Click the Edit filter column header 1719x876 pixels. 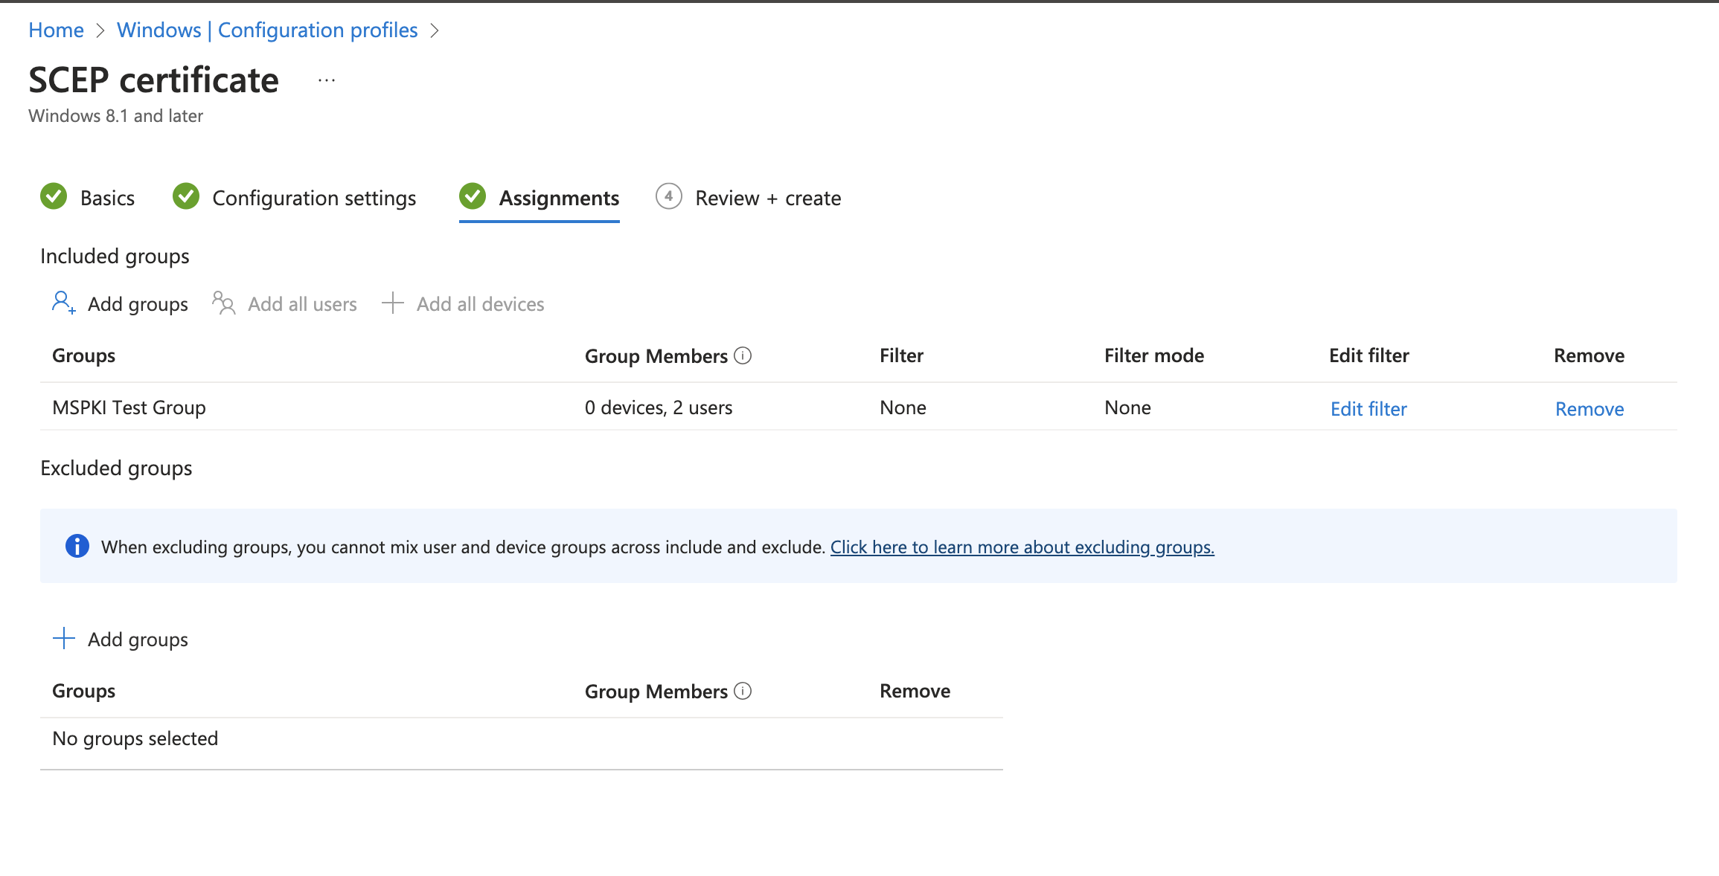coord(1369,355)
